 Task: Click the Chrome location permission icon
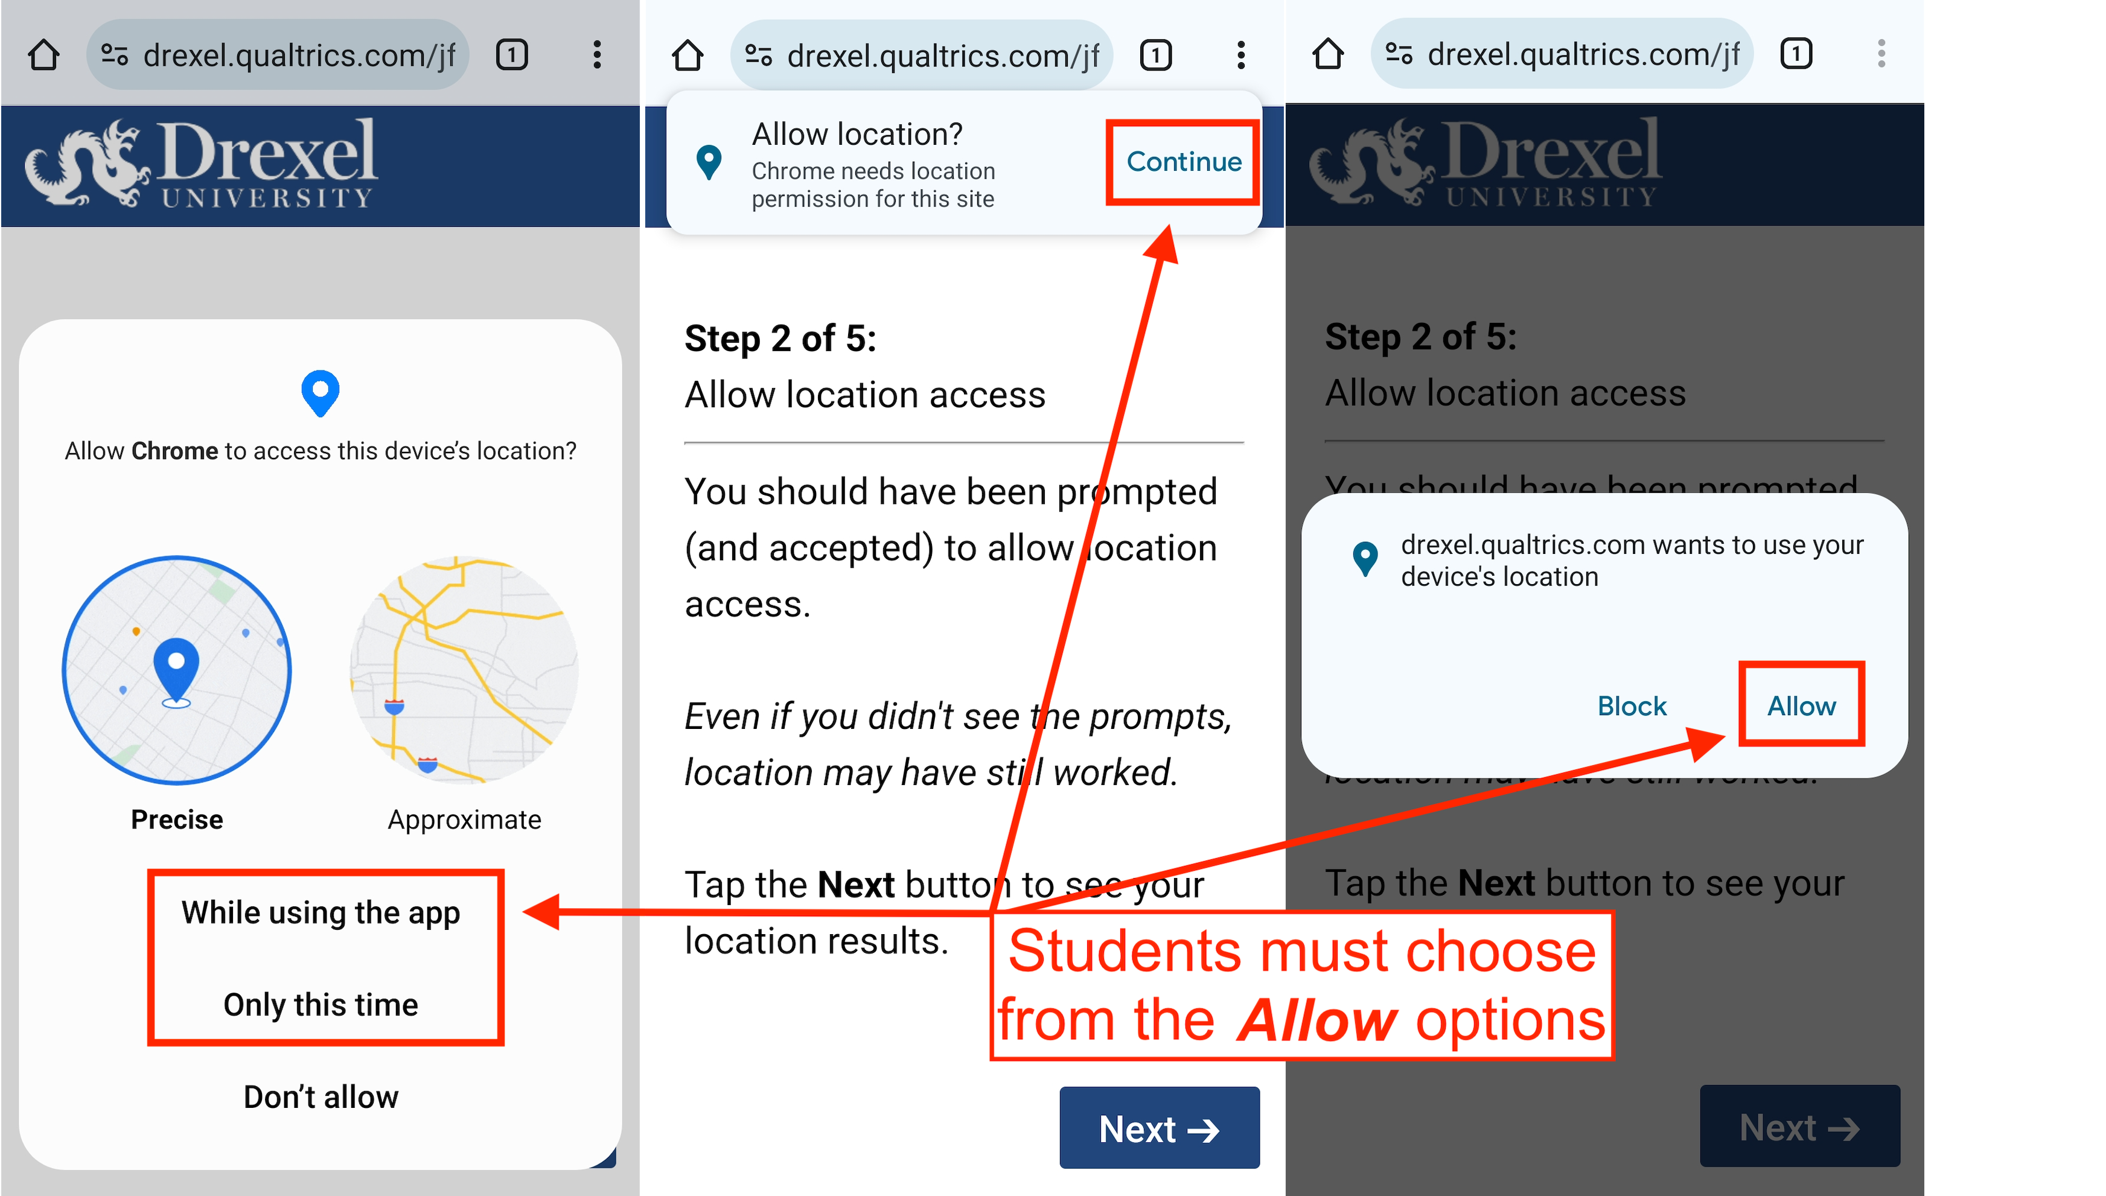713,162
